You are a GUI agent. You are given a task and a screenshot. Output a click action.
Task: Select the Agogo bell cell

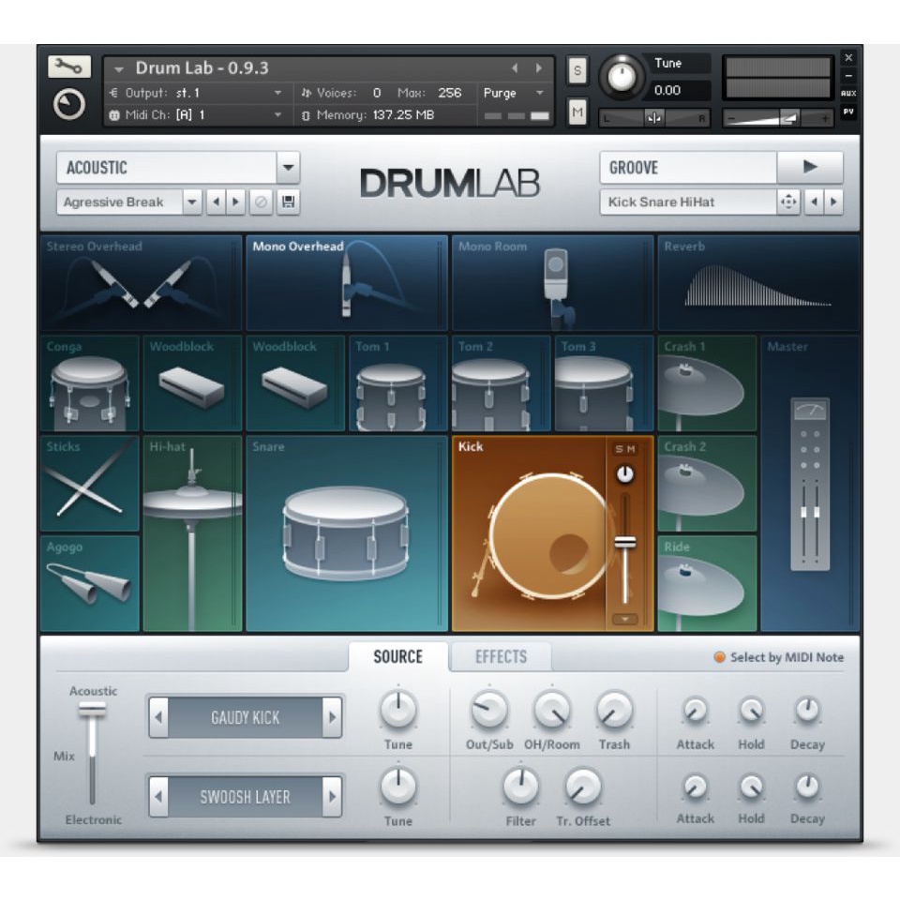click(x=90, y=584)
